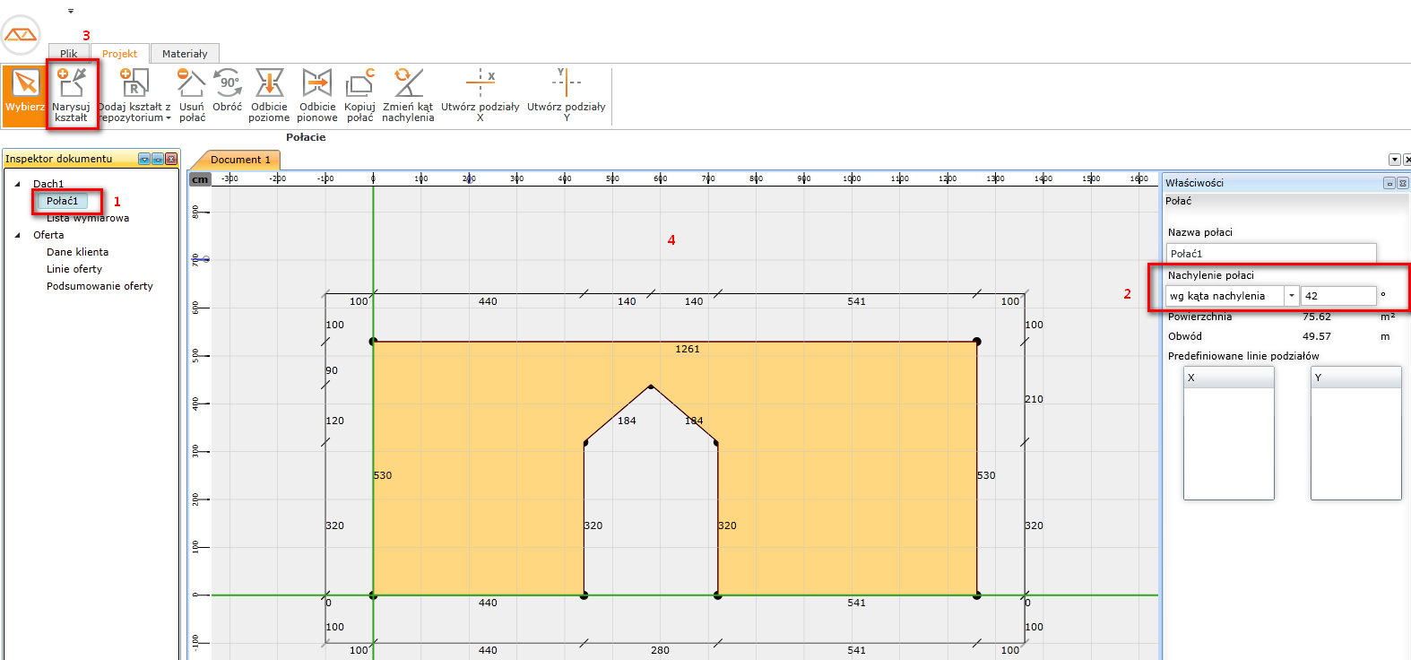Open Zmień kąt nachylenia tool
1411x660 pixels.
(408, 93)
